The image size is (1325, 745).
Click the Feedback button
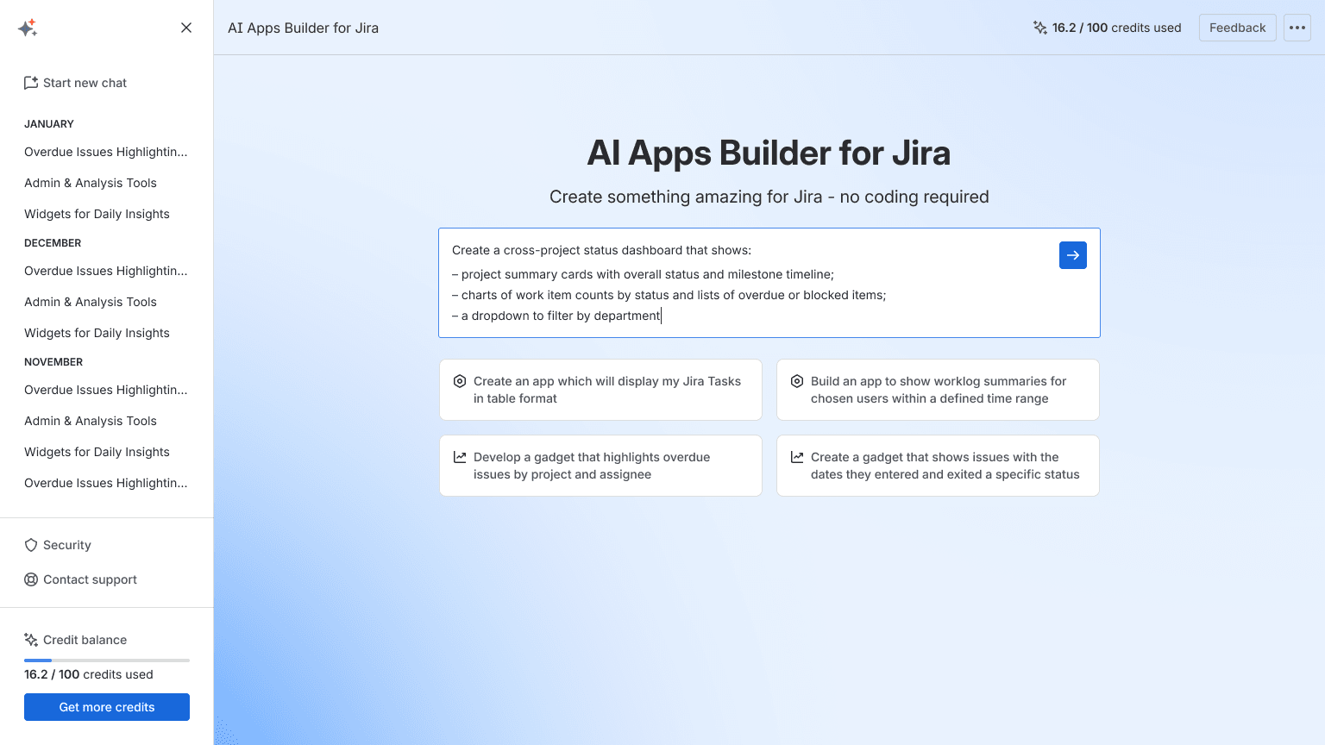coord(1237,27)
